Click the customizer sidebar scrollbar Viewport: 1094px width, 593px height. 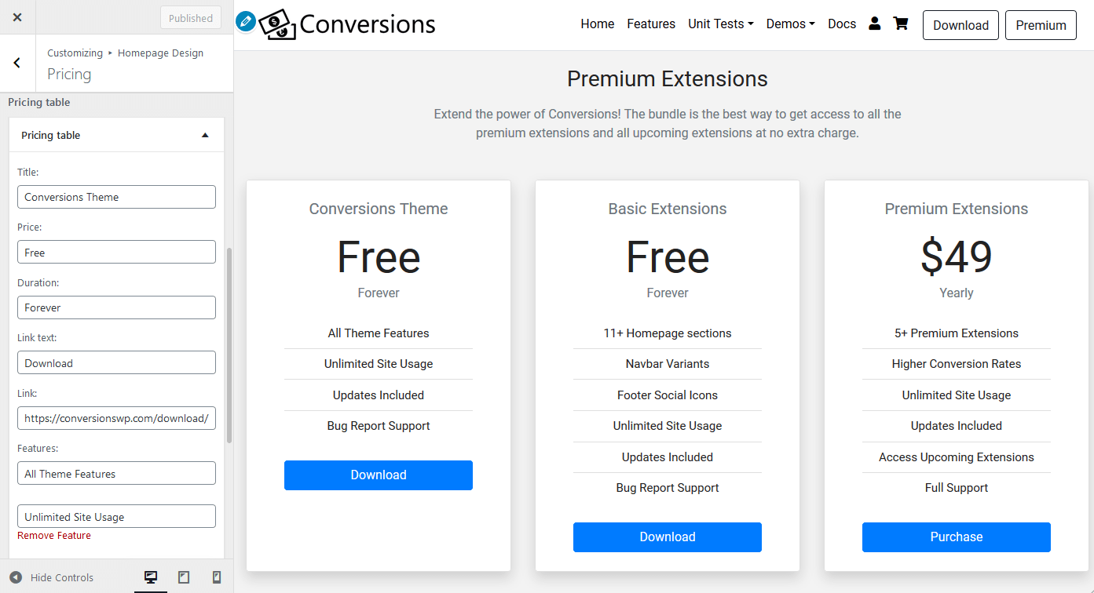229,345
